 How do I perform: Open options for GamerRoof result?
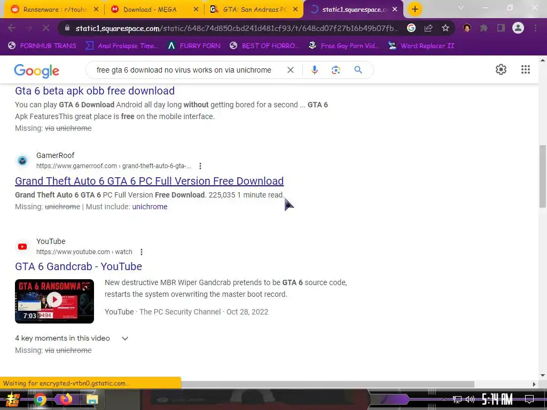(200, 166)
